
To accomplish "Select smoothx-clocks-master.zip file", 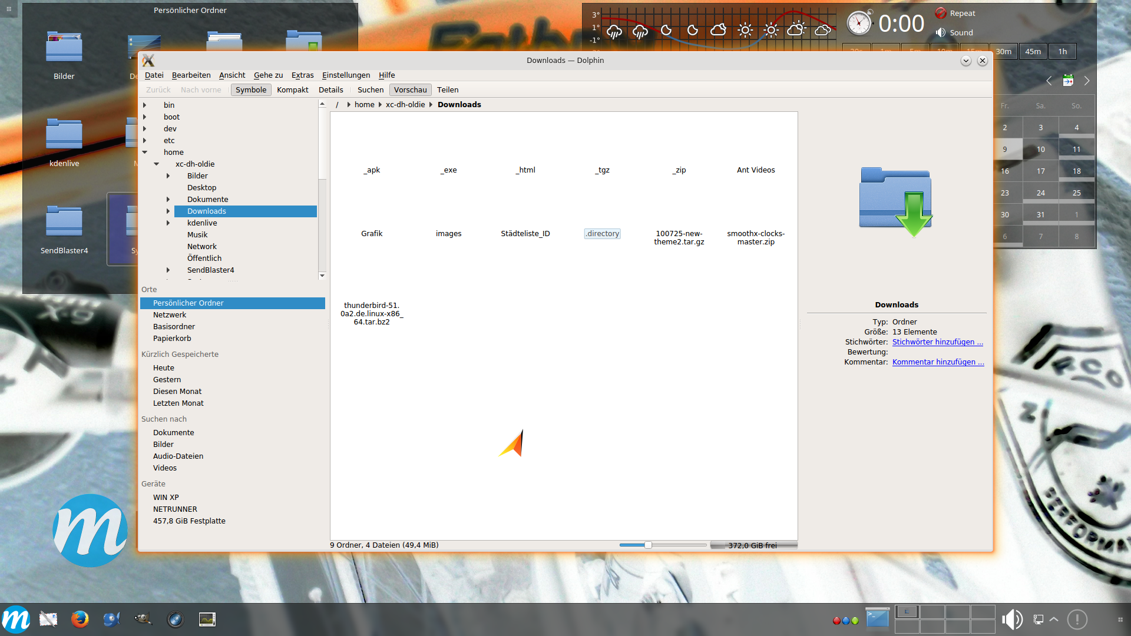I will tap(755, 237).
